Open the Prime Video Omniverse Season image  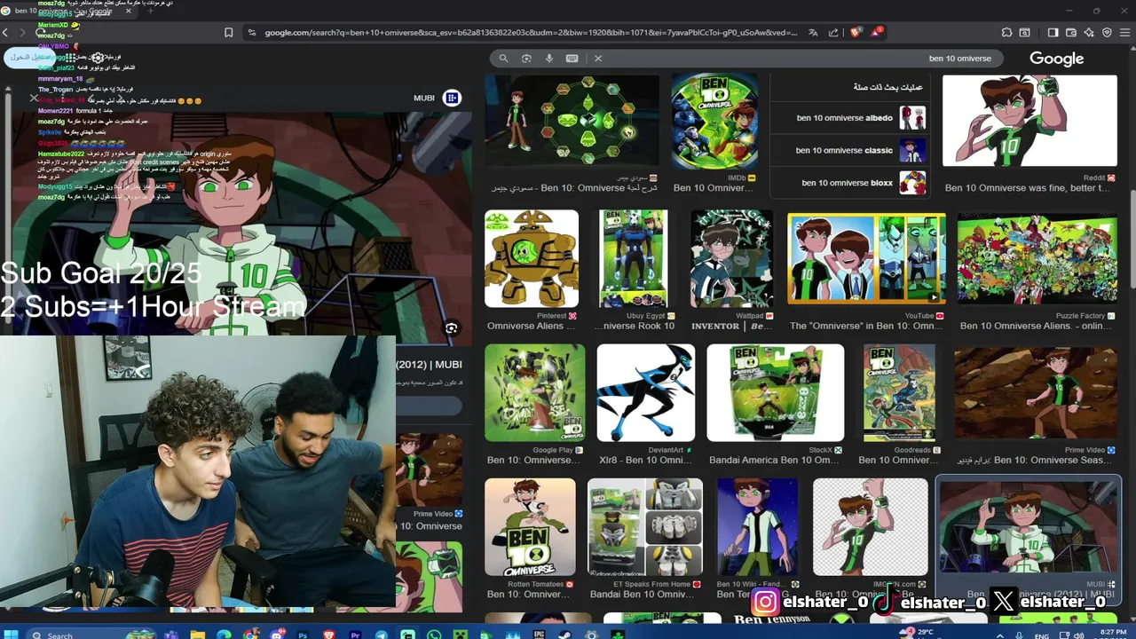[1036, 393]
